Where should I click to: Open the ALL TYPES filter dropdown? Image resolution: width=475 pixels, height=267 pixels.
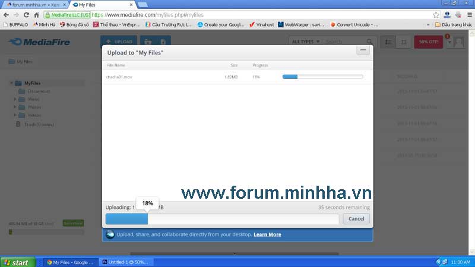pos(306,42)
